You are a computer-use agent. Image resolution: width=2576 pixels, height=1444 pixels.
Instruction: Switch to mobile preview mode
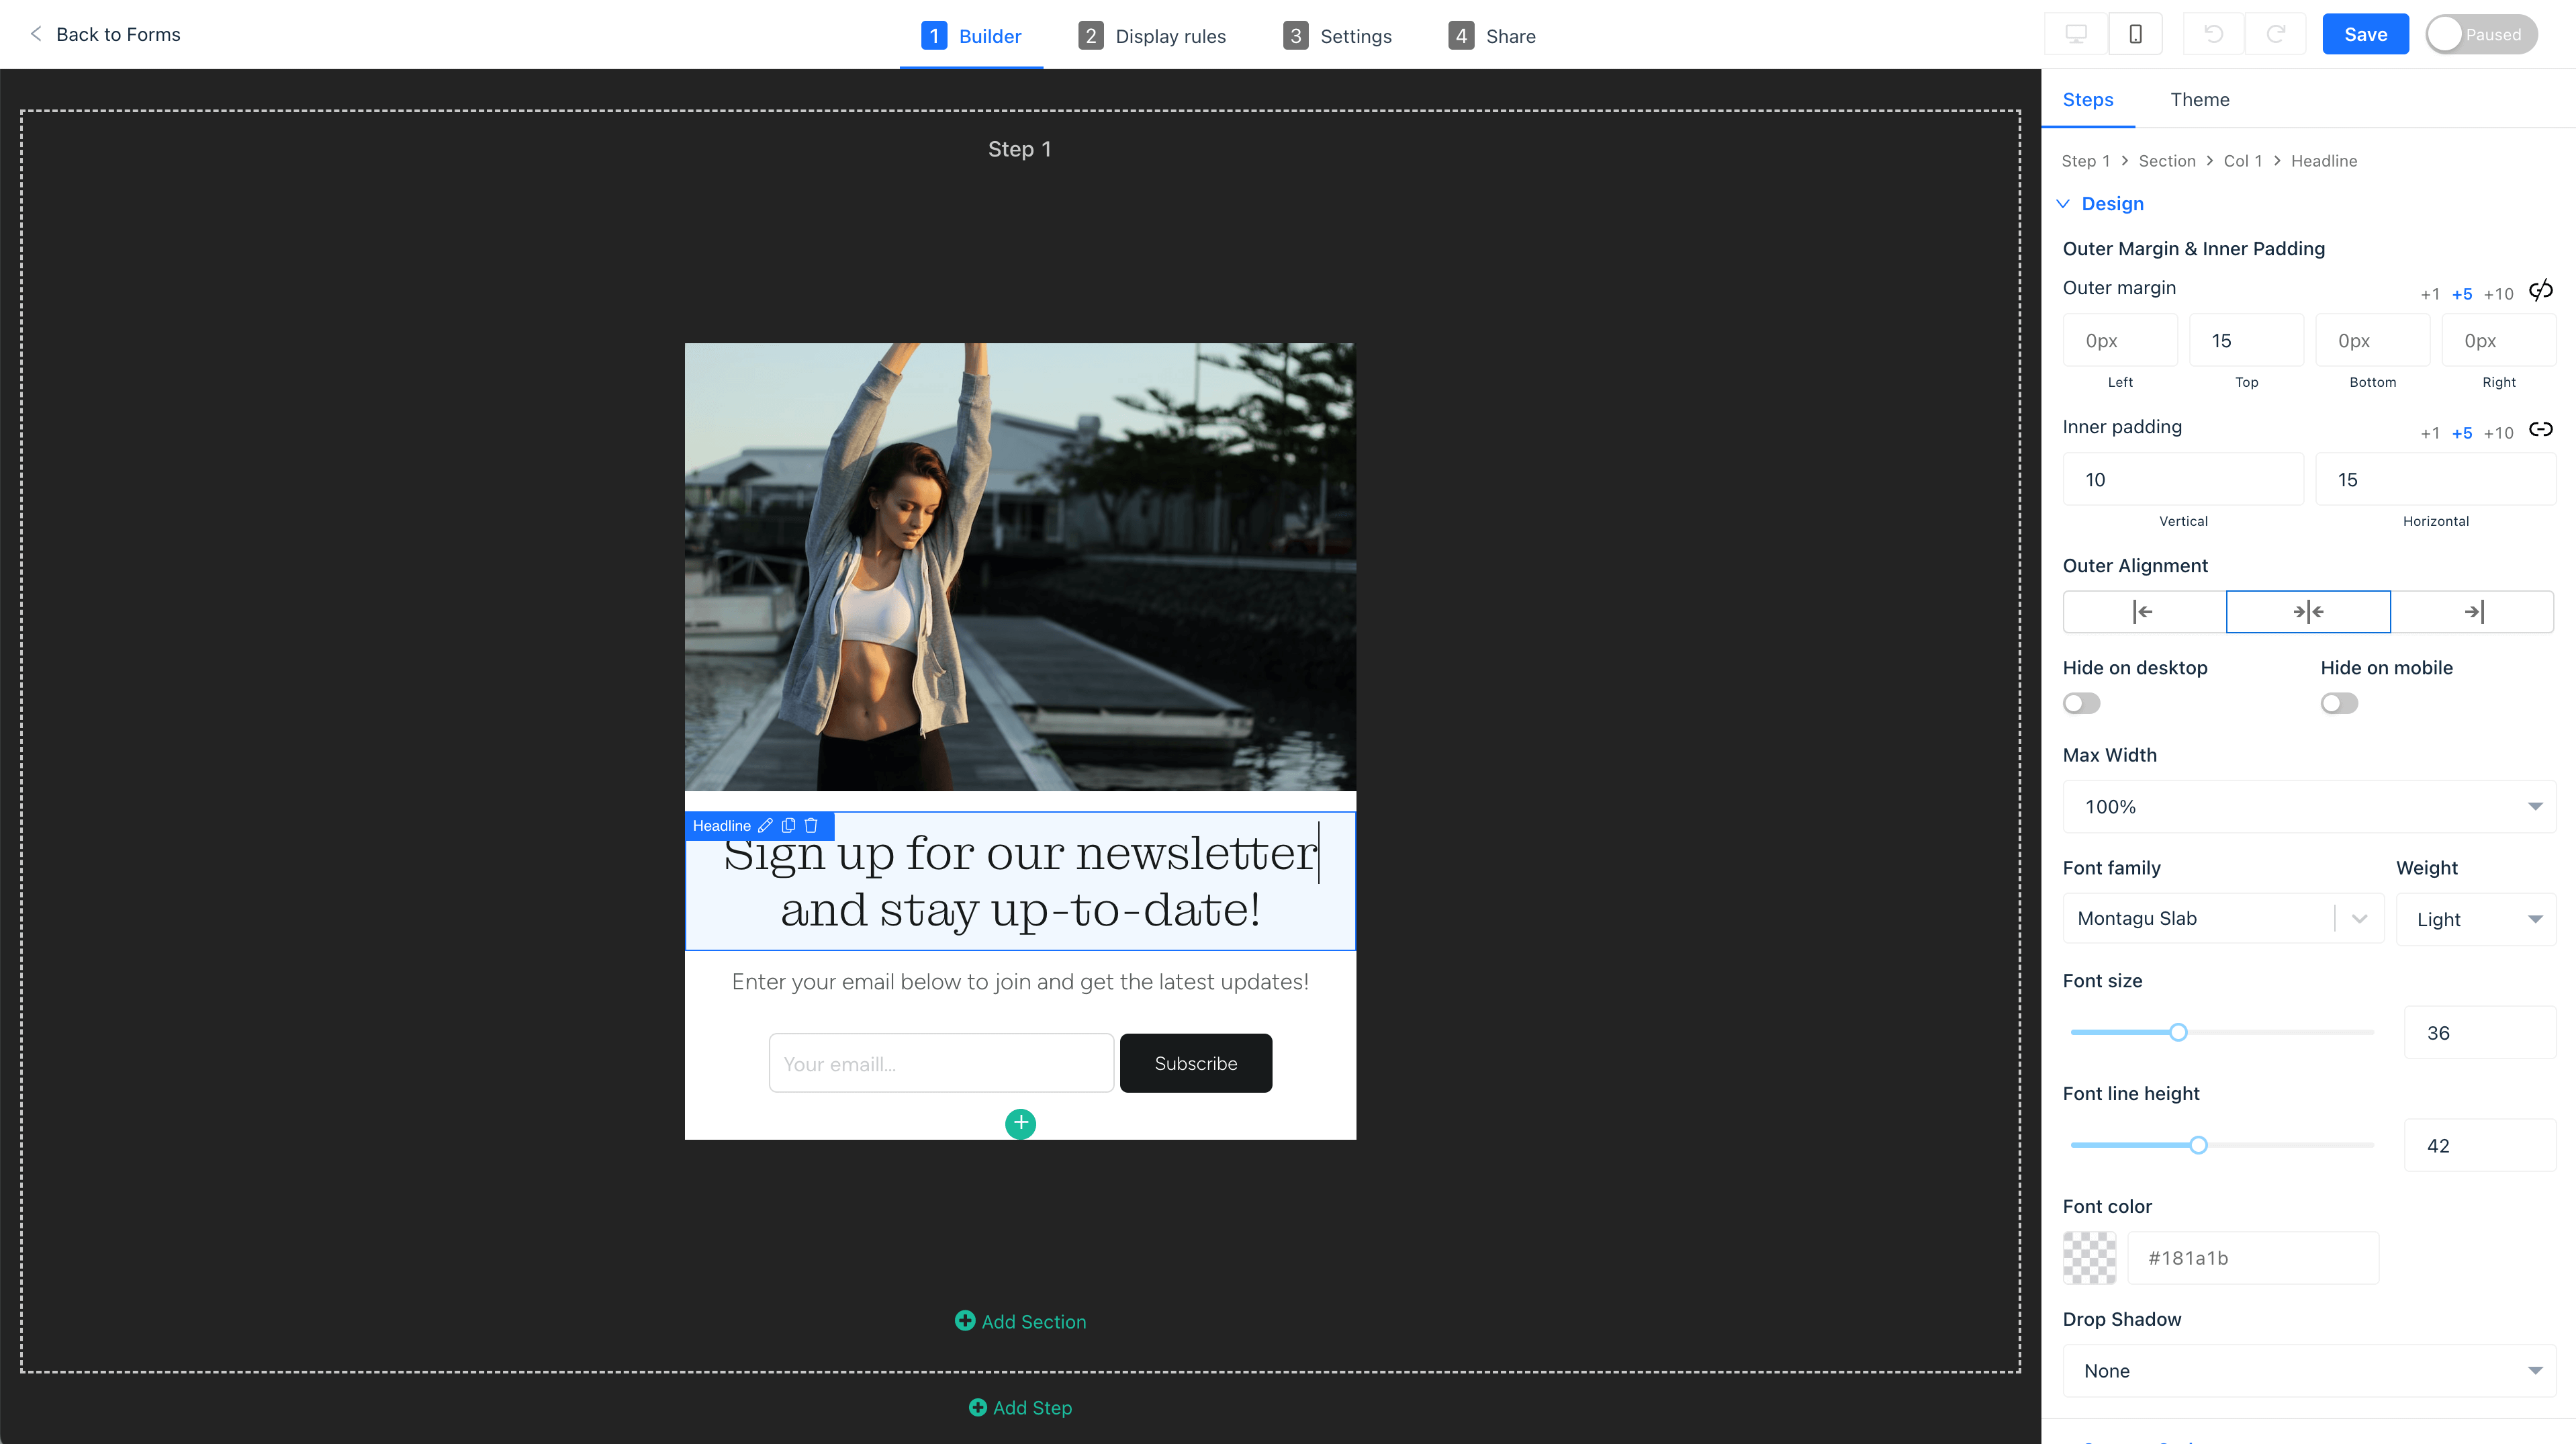[x=2136, y=33]
